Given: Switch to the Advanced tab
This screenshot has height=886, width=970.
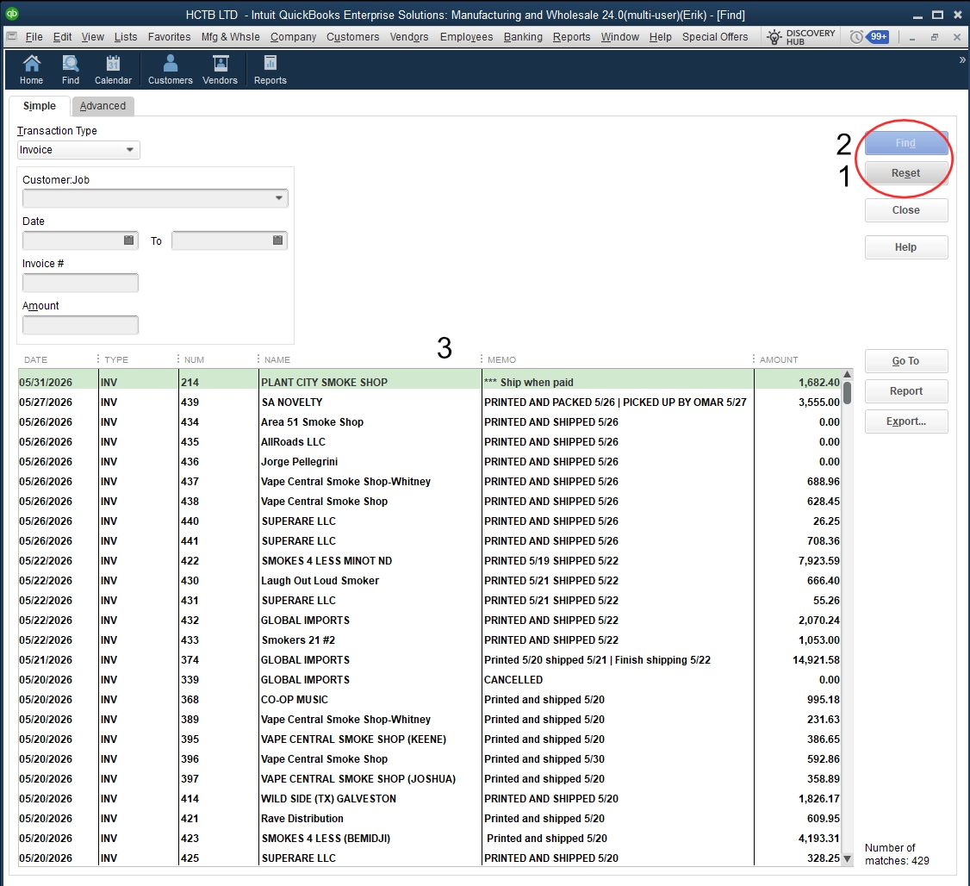Looking at the screenshot, I should click(103, 106).
